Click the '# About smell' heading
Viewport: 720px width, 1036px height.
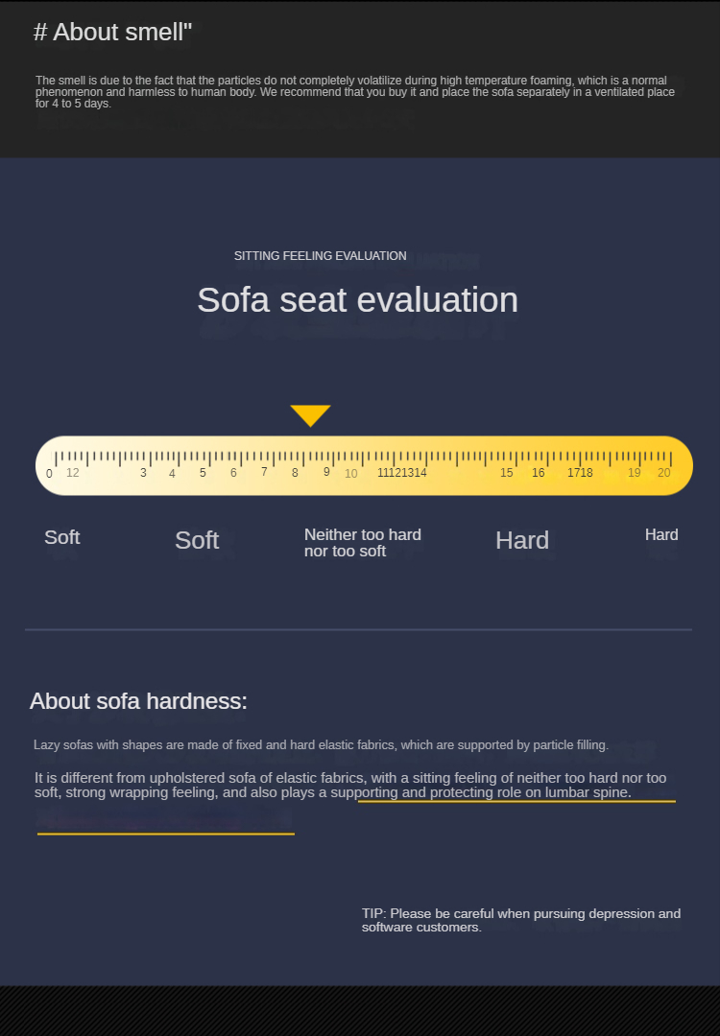point(112,32)
